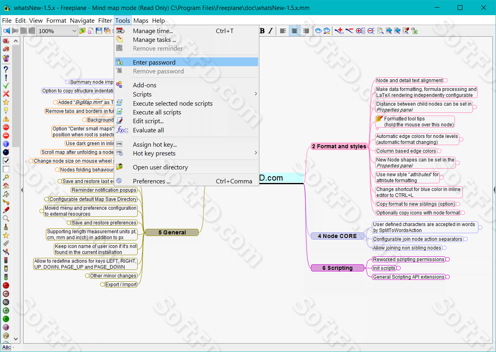Viewport: 496px width, 352px height.
Task: Open the Maps menu
Action: pyautogui.click(x=141, y=20)
